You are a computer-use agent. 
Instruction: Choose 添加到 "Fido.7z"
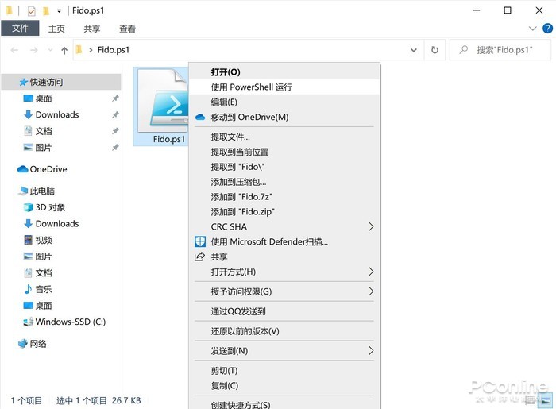point(284,197)
